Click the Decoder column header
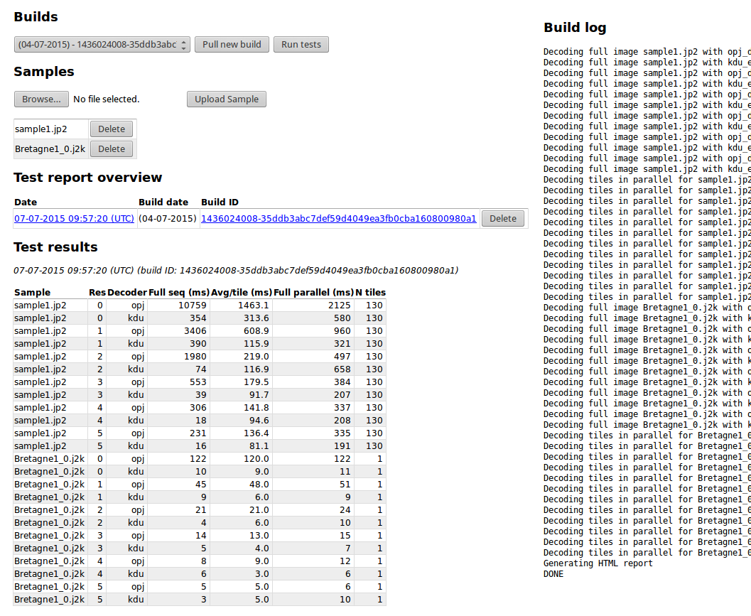Image resolution: width=751 pixels, height=616 pixels. [127, 292]
